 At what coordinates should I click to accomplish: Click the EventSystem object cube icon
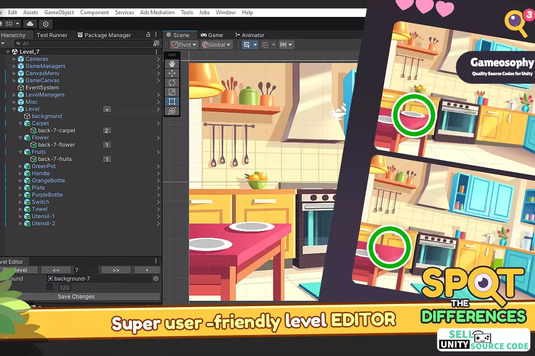pyautogui.click(x=21, y=88)
